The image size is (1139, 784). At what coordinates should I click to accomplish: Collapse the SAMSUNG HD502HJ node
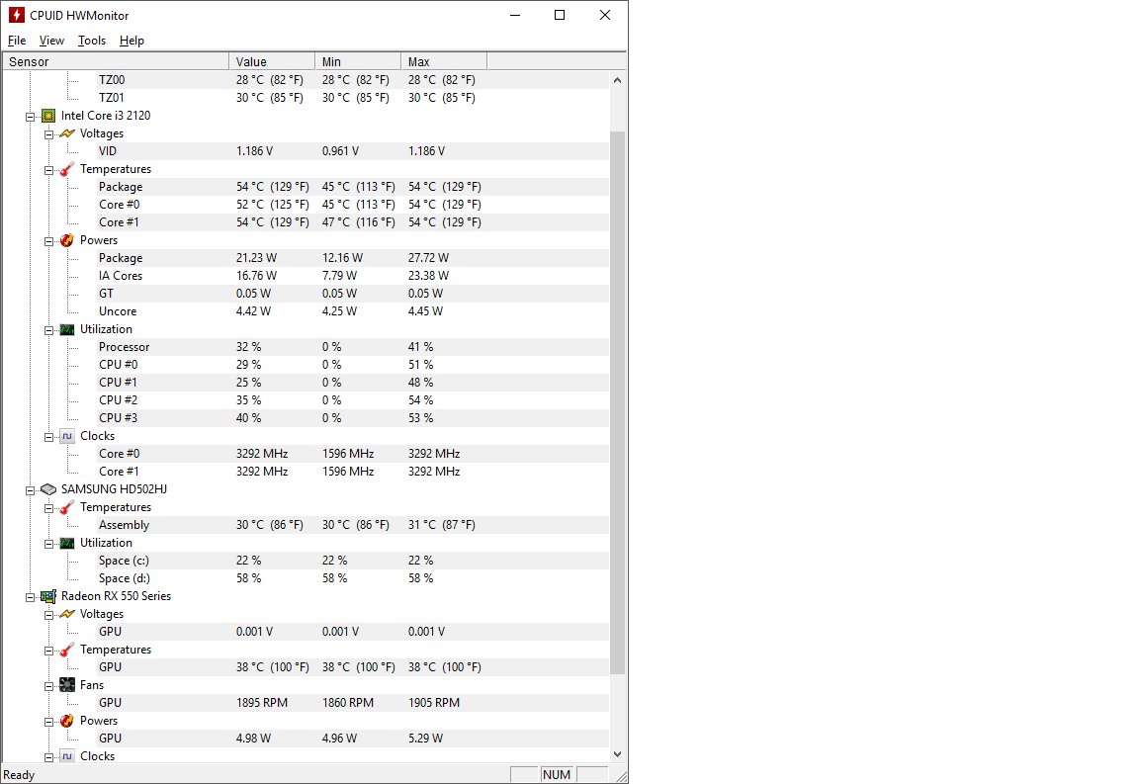click(31, 490)
